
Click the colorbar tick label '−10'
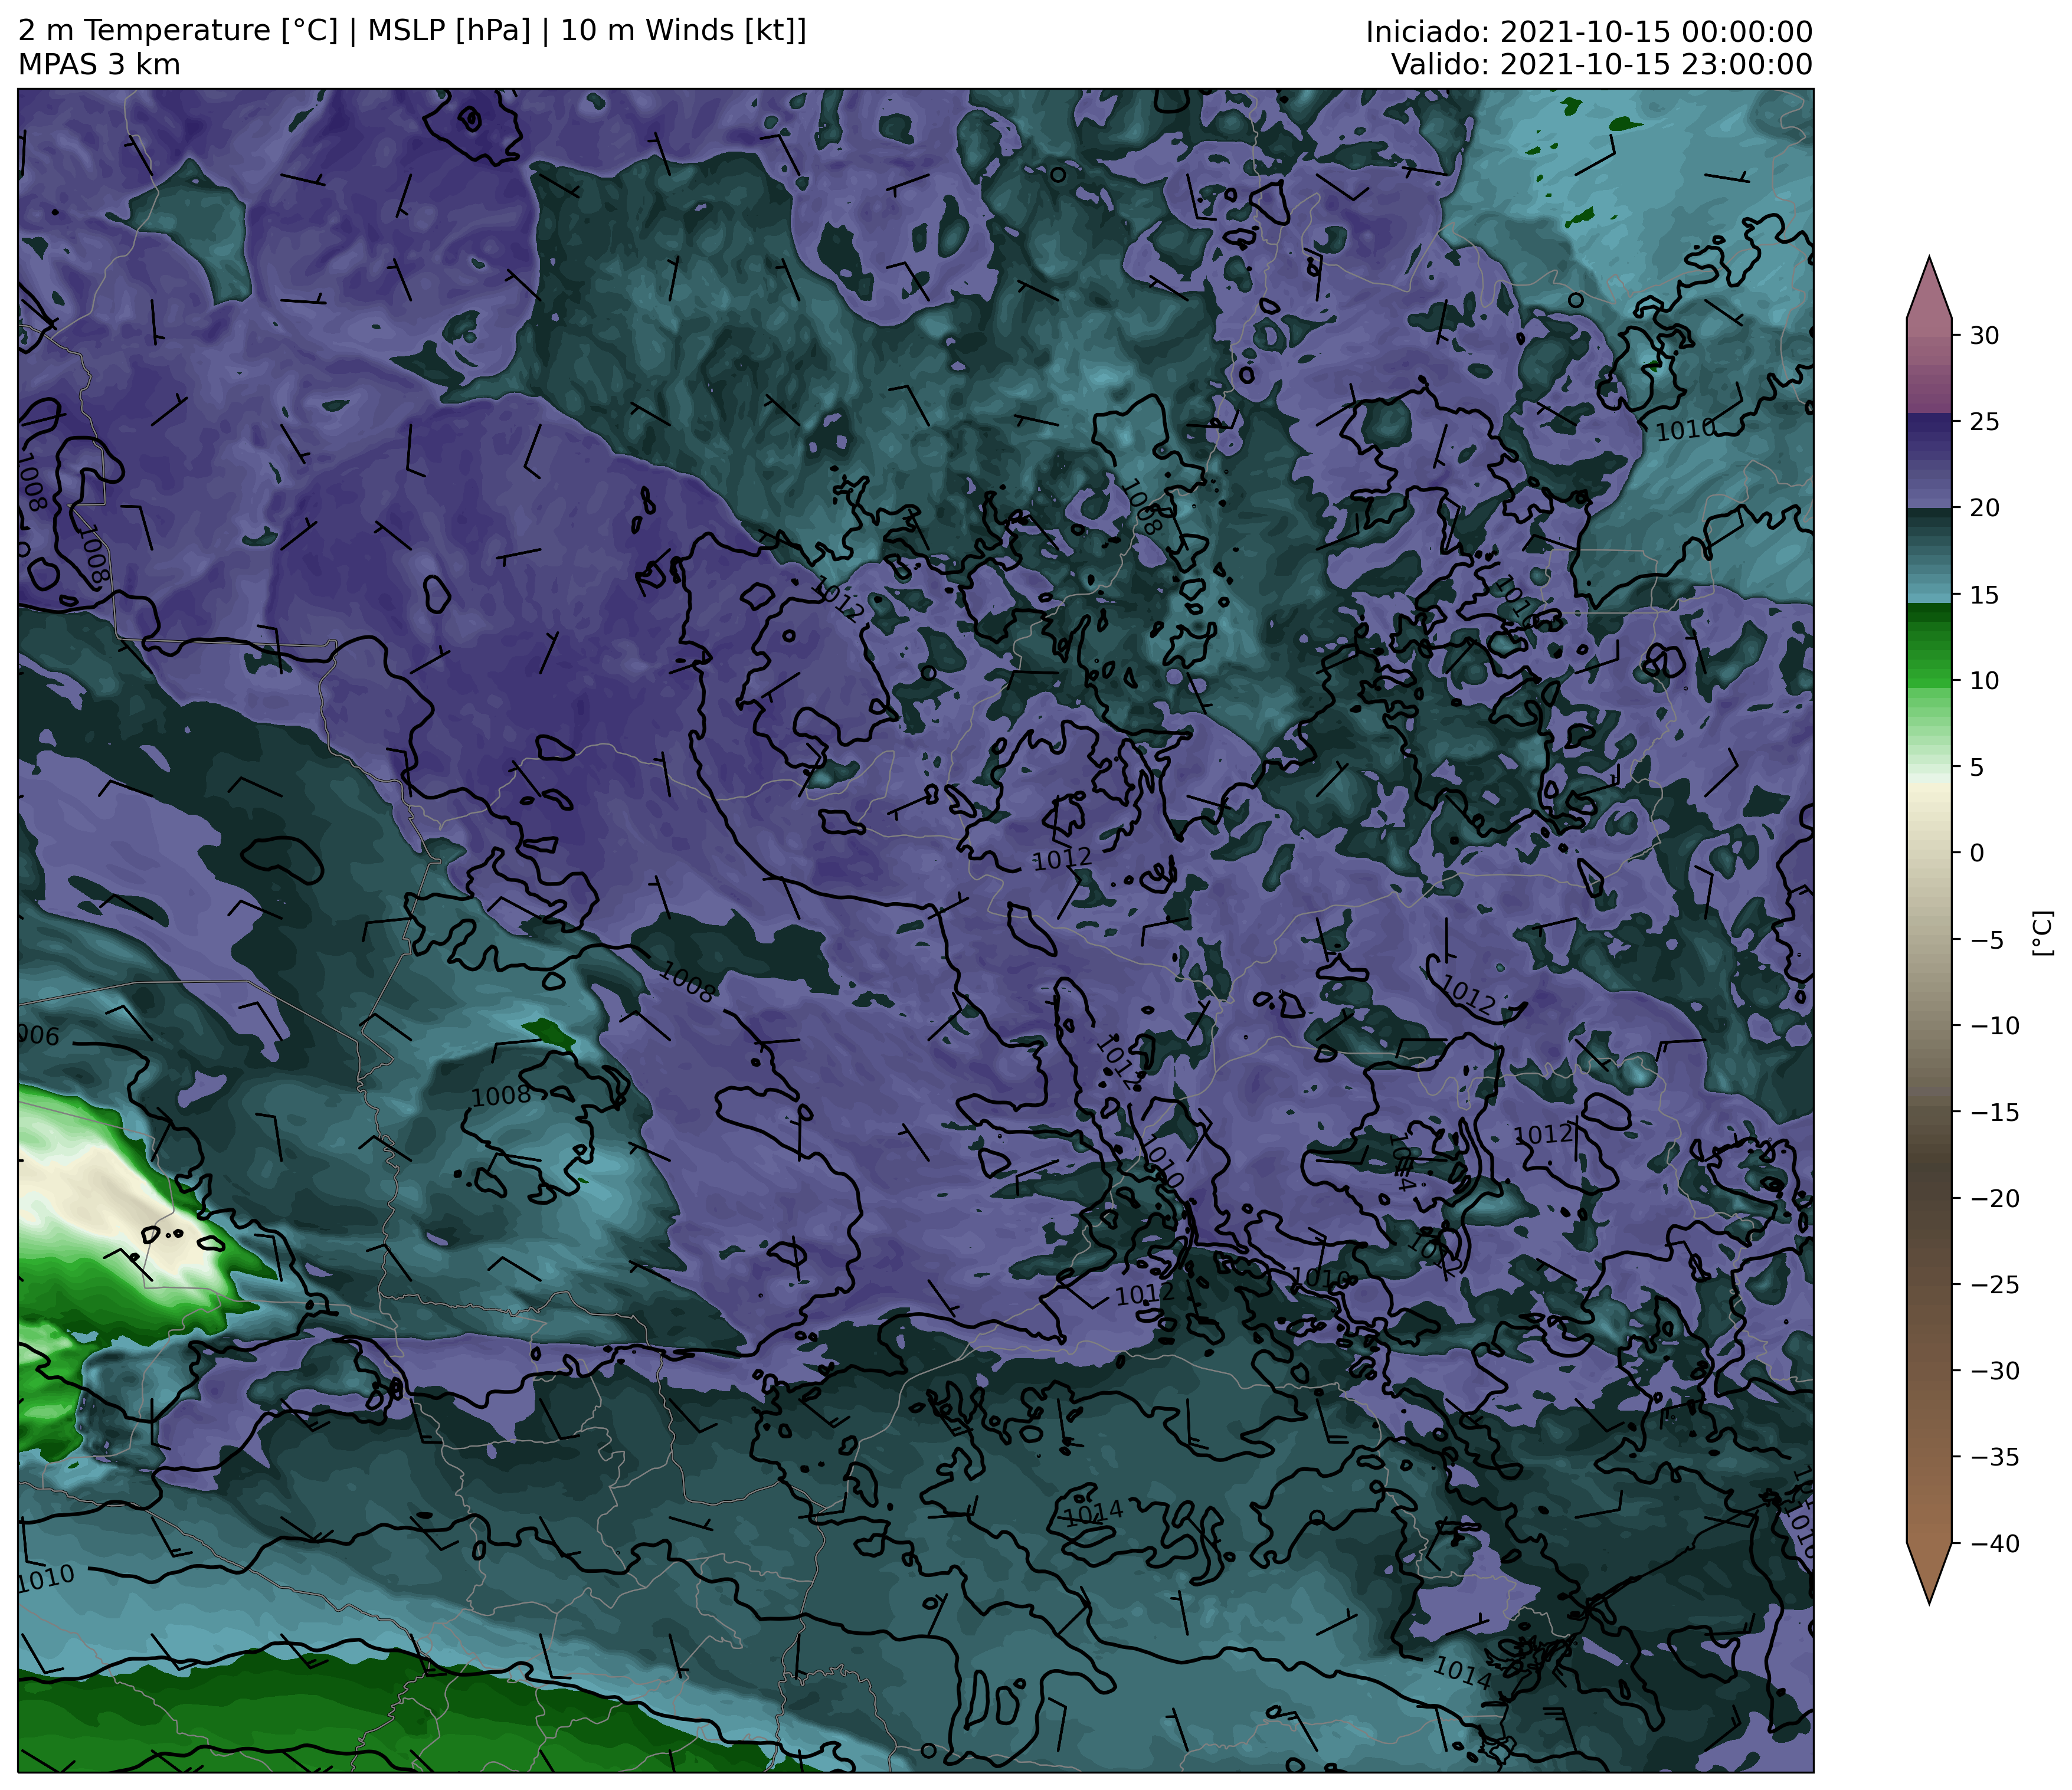(1994, 1025)
